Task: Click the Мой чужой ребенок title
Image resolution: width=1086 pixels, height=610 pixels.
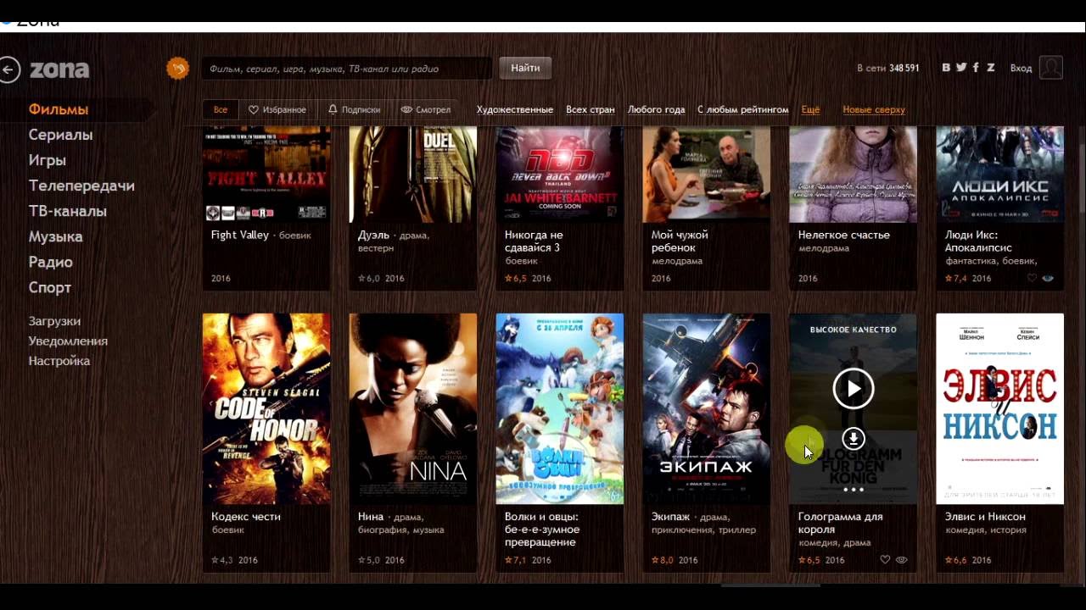Action: click(x=680, y=241)
